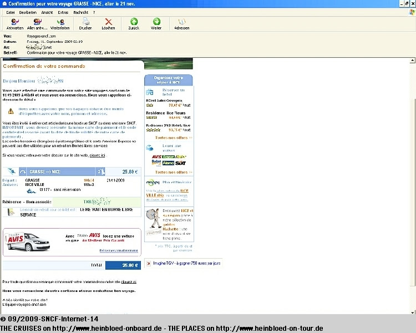Open the Bearbeiten menu
The height and width of the screenshot is (333, 416).
[28, 12]
